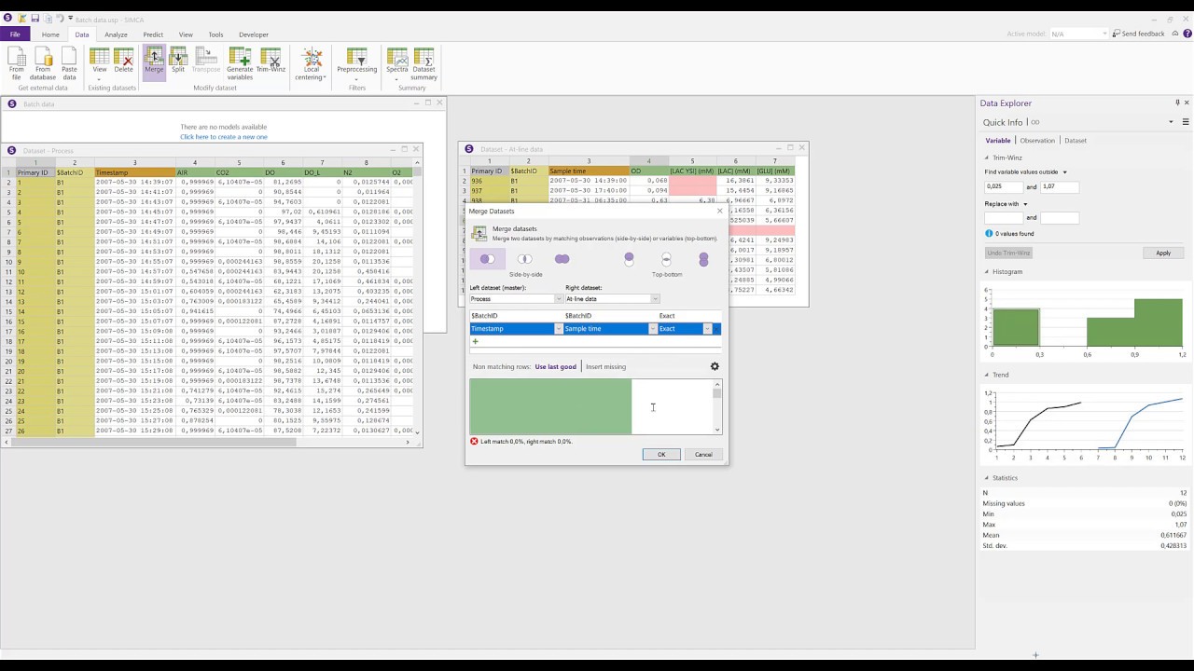Click the lower bound field with 0,025
The image size is (1194, 671).
pyautogui.click(x=1004, y=187)
